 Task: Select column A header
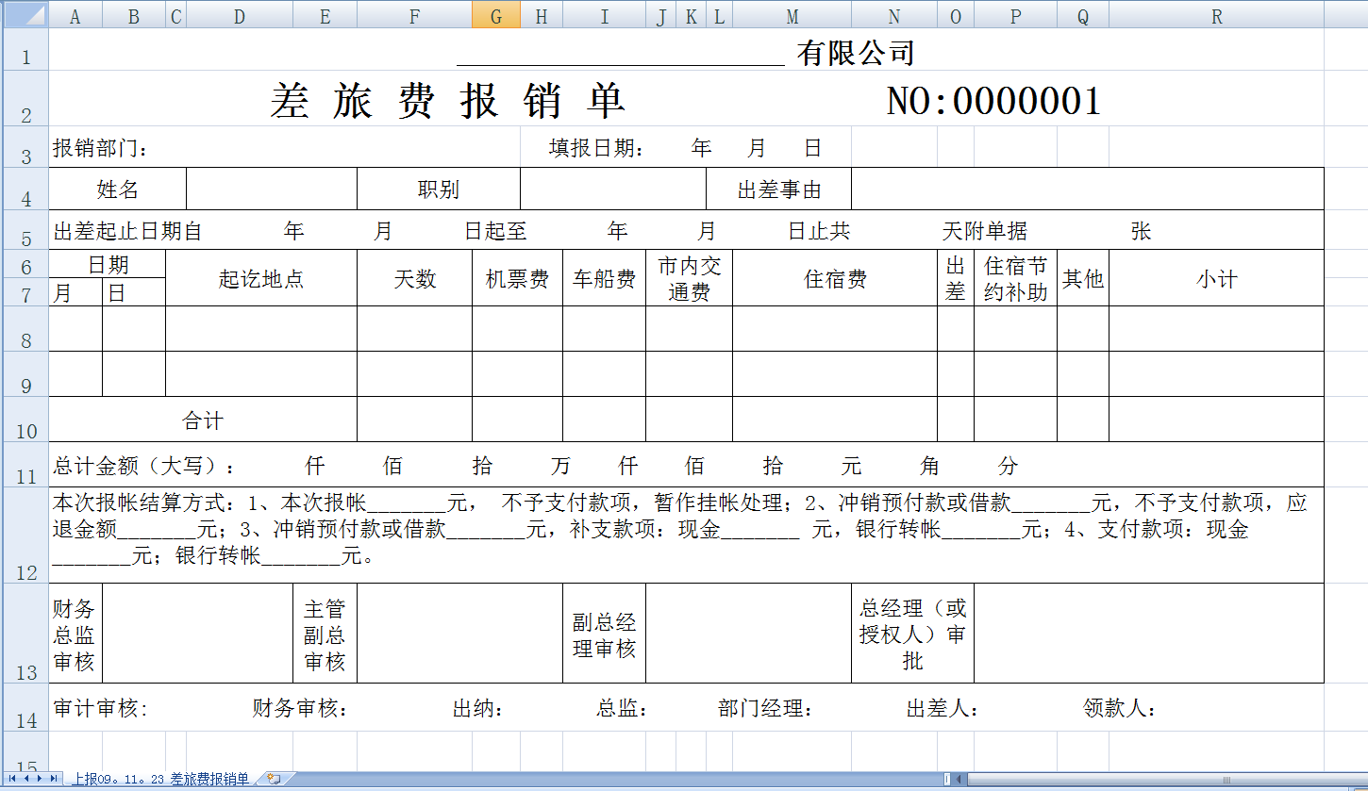[x=75, y=15]
